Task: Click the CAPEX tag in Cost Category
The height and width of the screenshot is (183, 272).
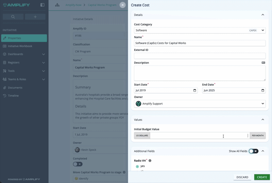Action: tap(253, 30)
